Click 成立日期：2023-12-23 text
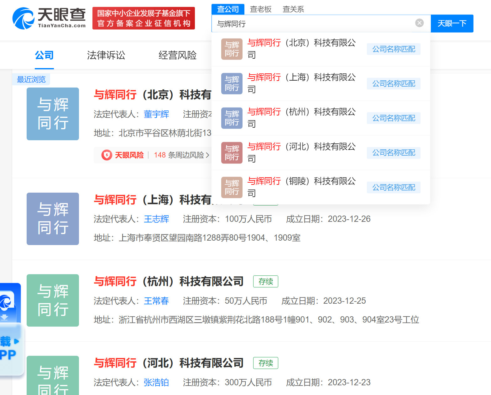 point(328,382)
